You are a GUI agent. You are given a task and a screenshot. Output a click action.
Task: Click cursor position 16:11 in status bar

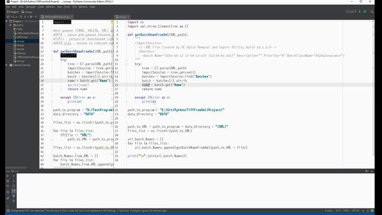[x=338, y=211]
